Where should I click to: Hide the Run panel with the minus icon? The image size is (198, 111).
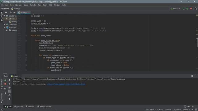point(196,76)
